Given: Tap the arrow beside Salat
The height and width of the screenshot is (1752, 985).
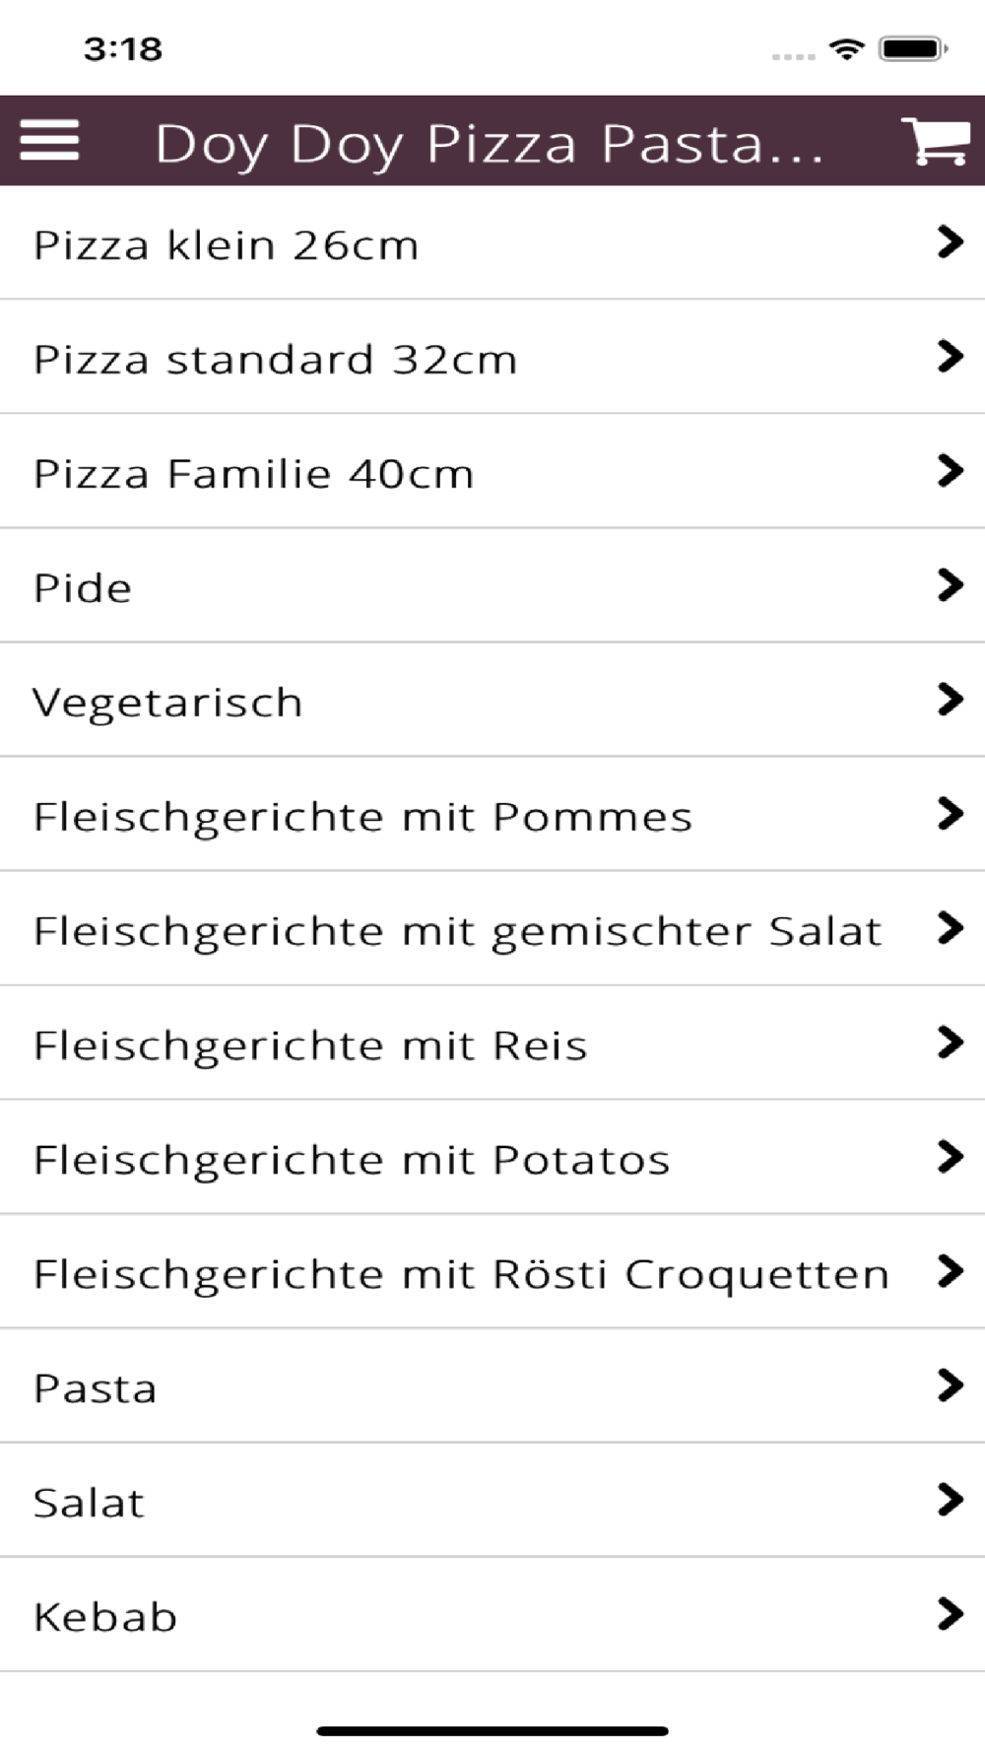Looking at the screenshot, I should pyautogui.click(x=950, y=1500).
